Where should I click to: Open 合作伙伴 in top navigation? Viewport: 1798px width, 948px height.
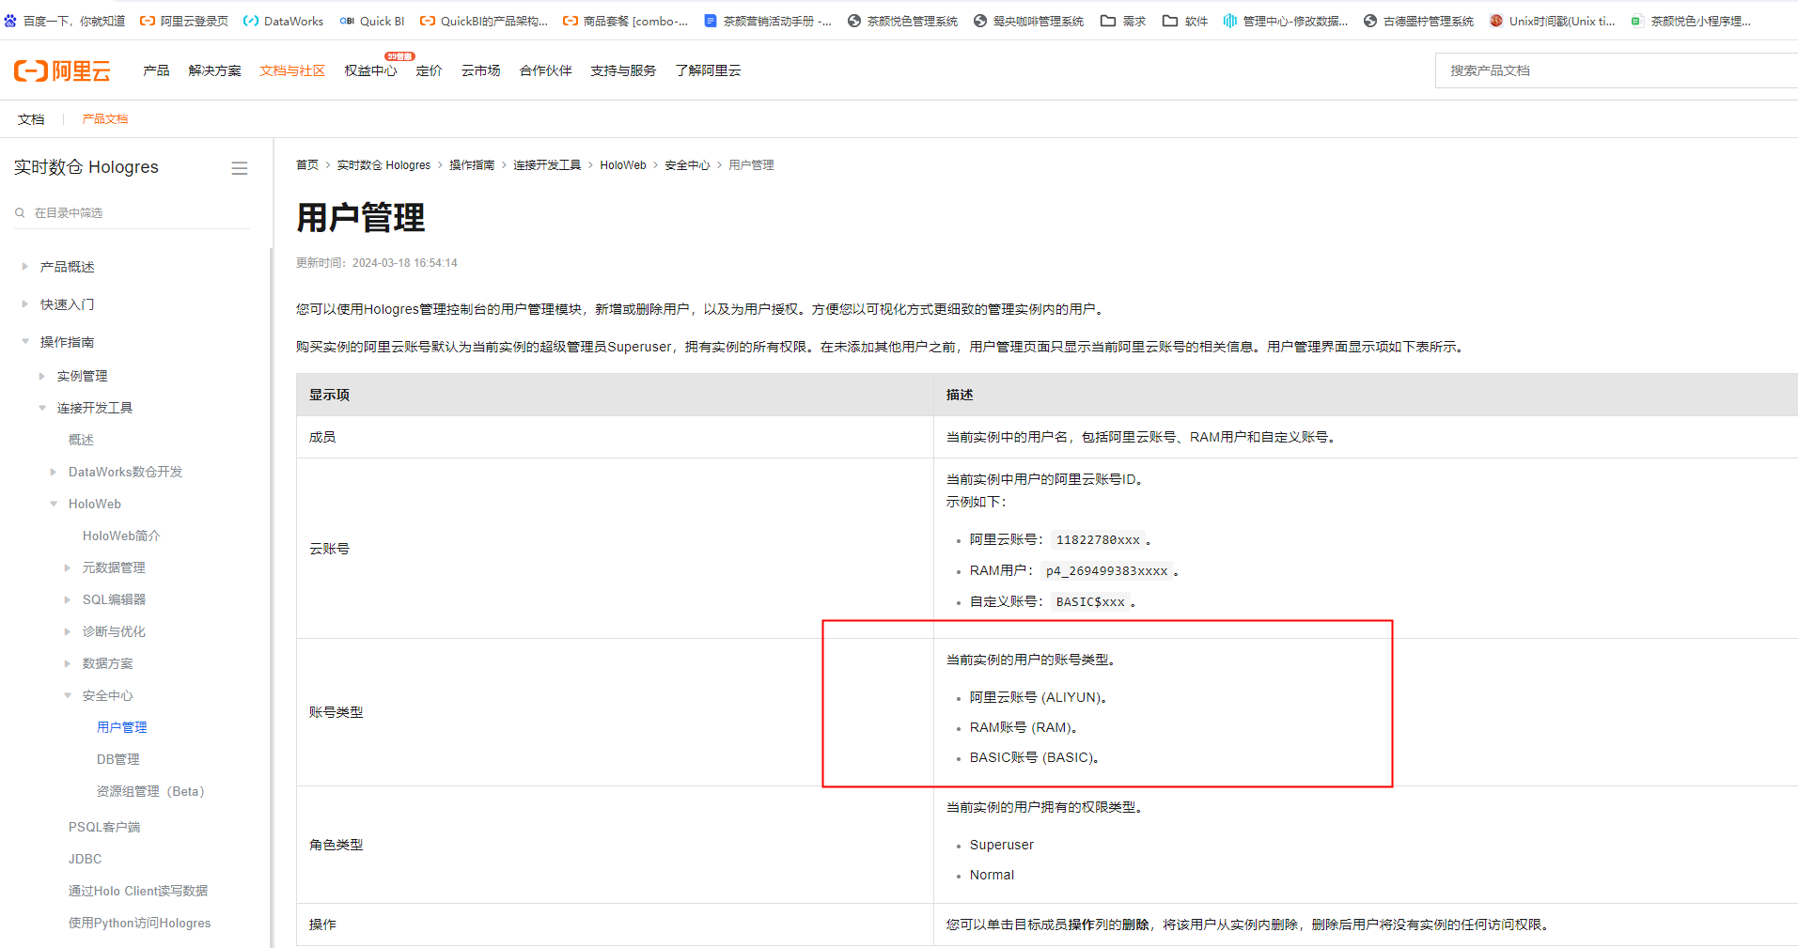(x=545, y=70)
